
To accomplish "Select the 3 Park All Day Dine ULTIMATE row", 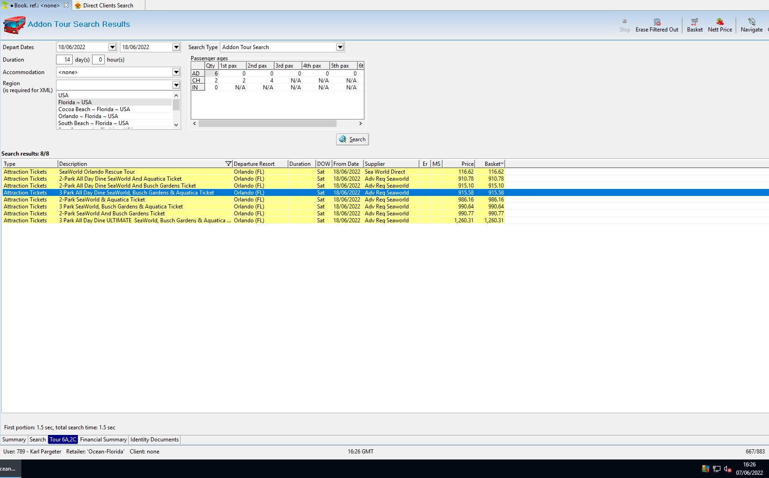I will point(253,220).
